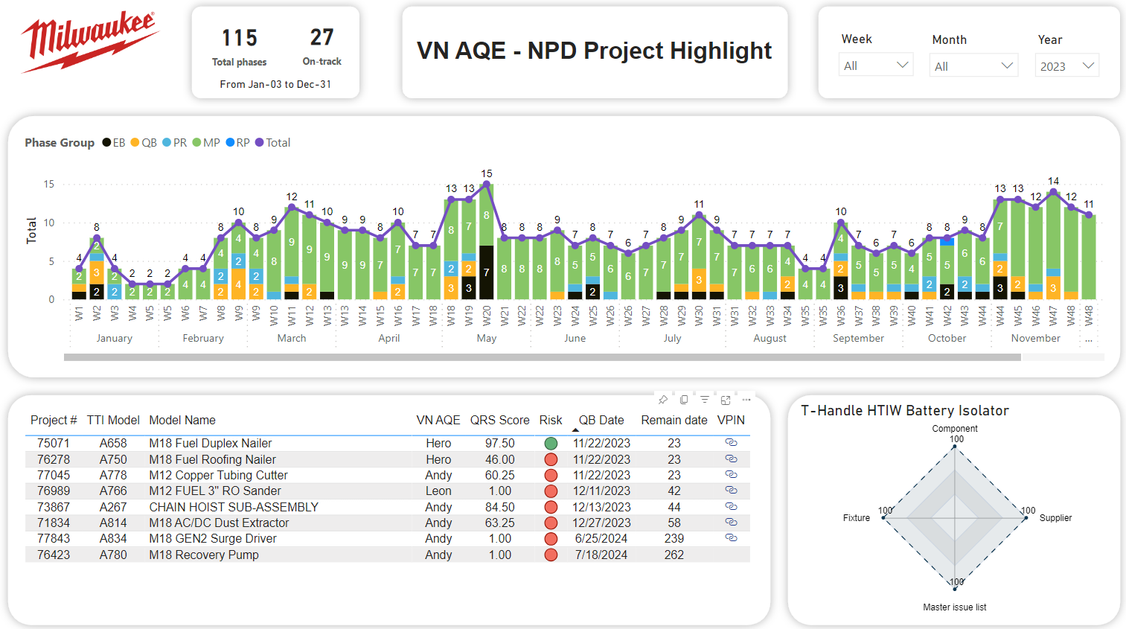Sort table by Remain date column

click(674, 420)
